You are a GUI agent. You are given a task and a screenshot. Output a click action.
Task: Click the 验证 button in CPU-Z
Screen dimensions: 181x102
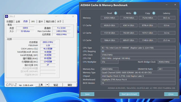click(56, 85)
